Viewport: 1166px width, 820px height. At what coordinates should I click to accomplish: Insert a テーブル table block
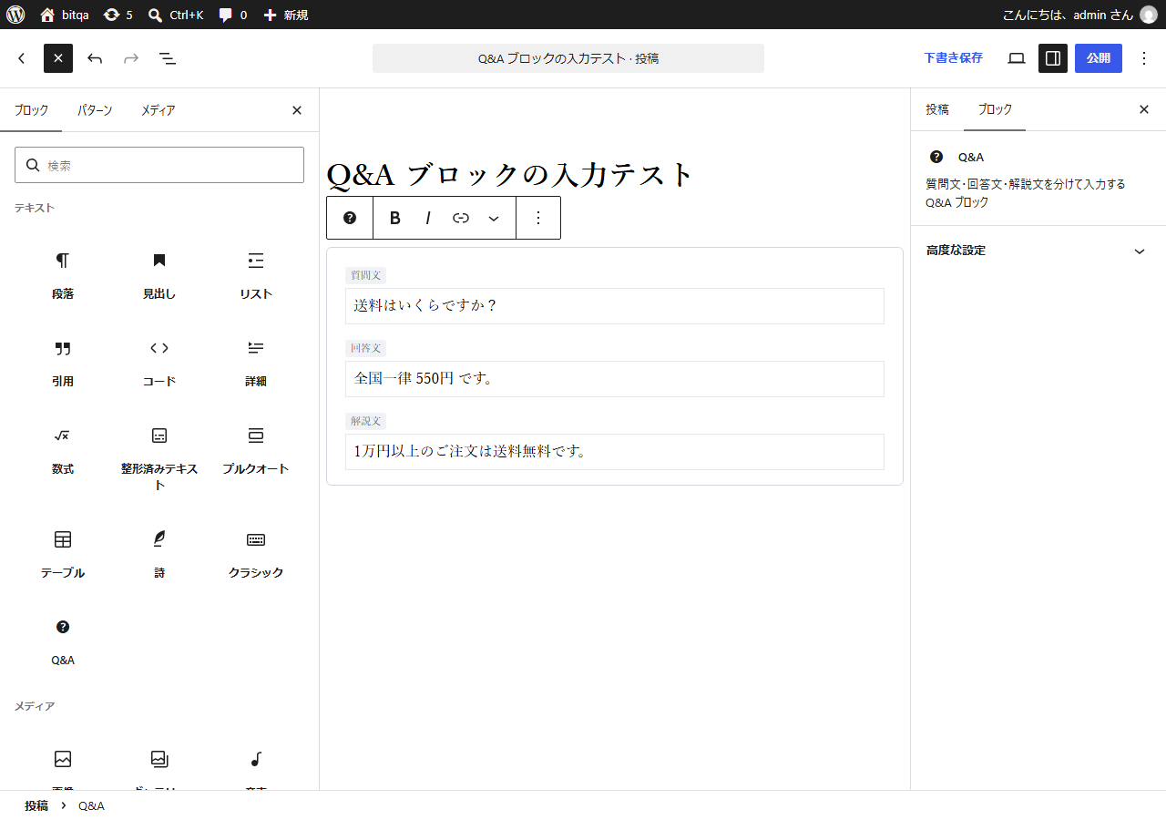63,555
